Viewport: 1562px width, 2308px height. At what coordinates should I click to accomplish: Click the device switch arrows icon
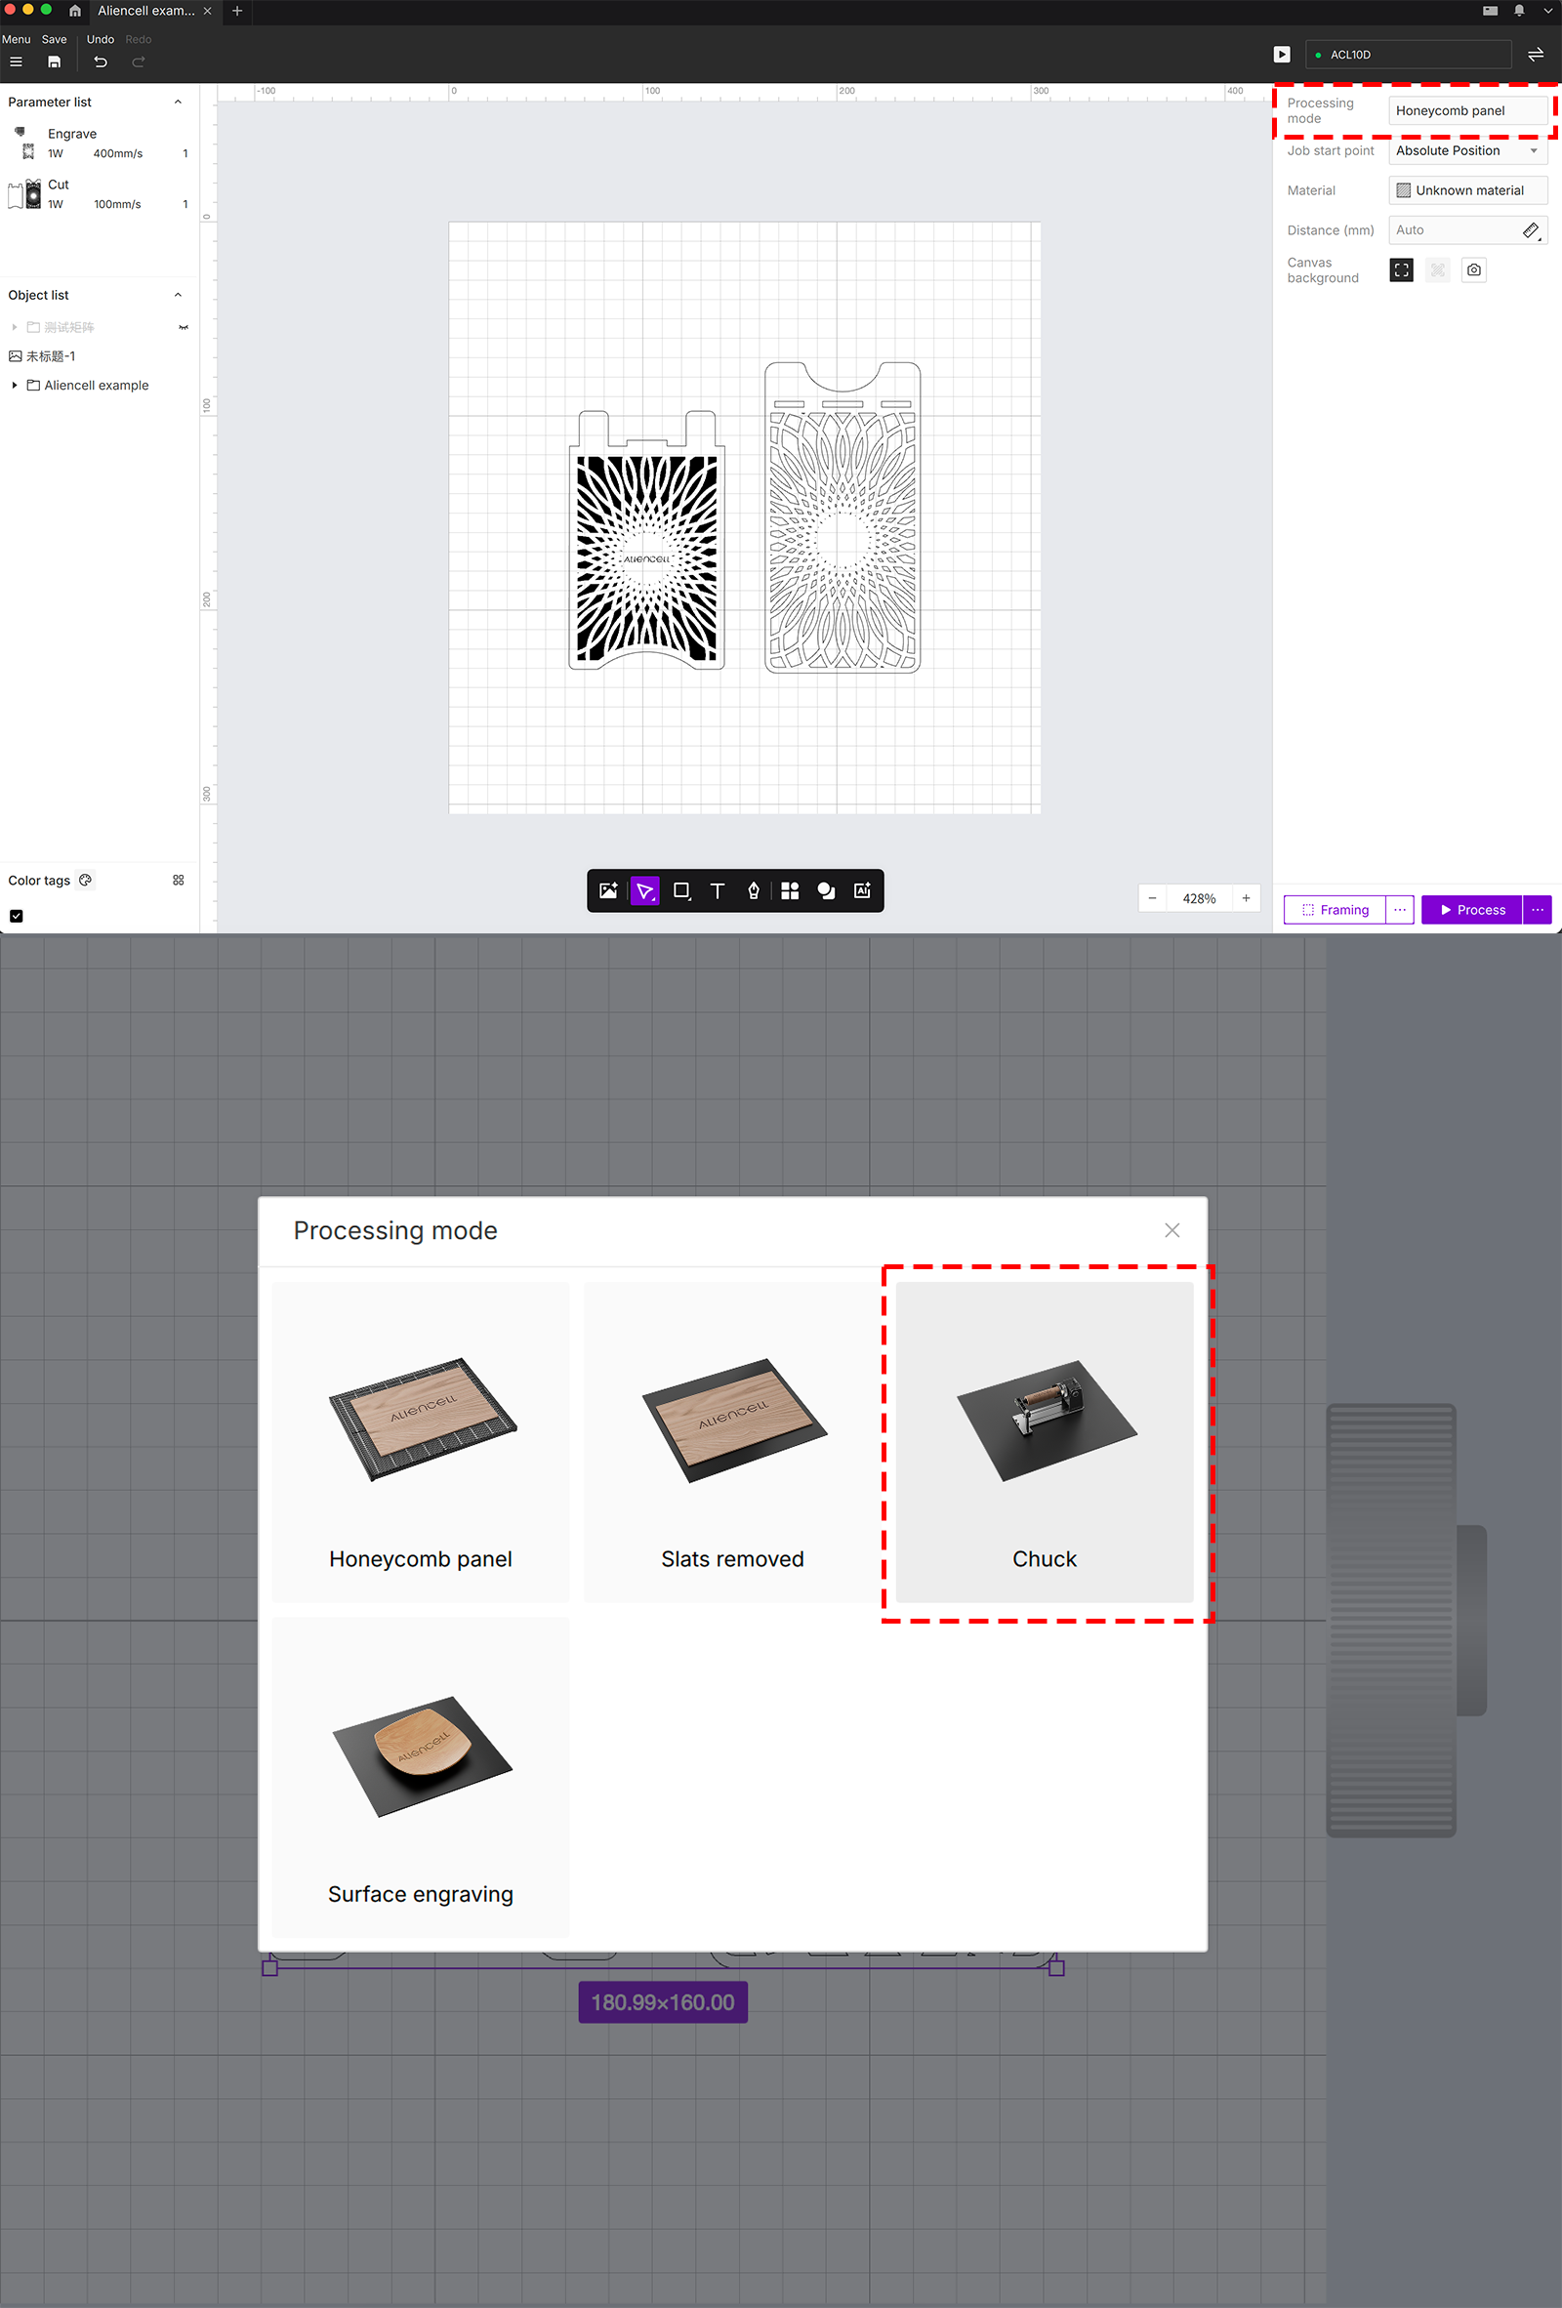pyautogui.click(x=1536, y=55)
